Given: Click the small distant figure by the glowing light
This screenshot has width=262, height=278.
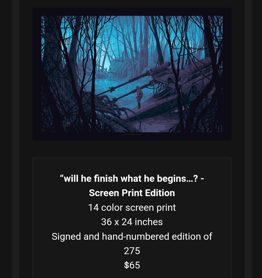Looking at the screenshot, I should tap(106, 69).
